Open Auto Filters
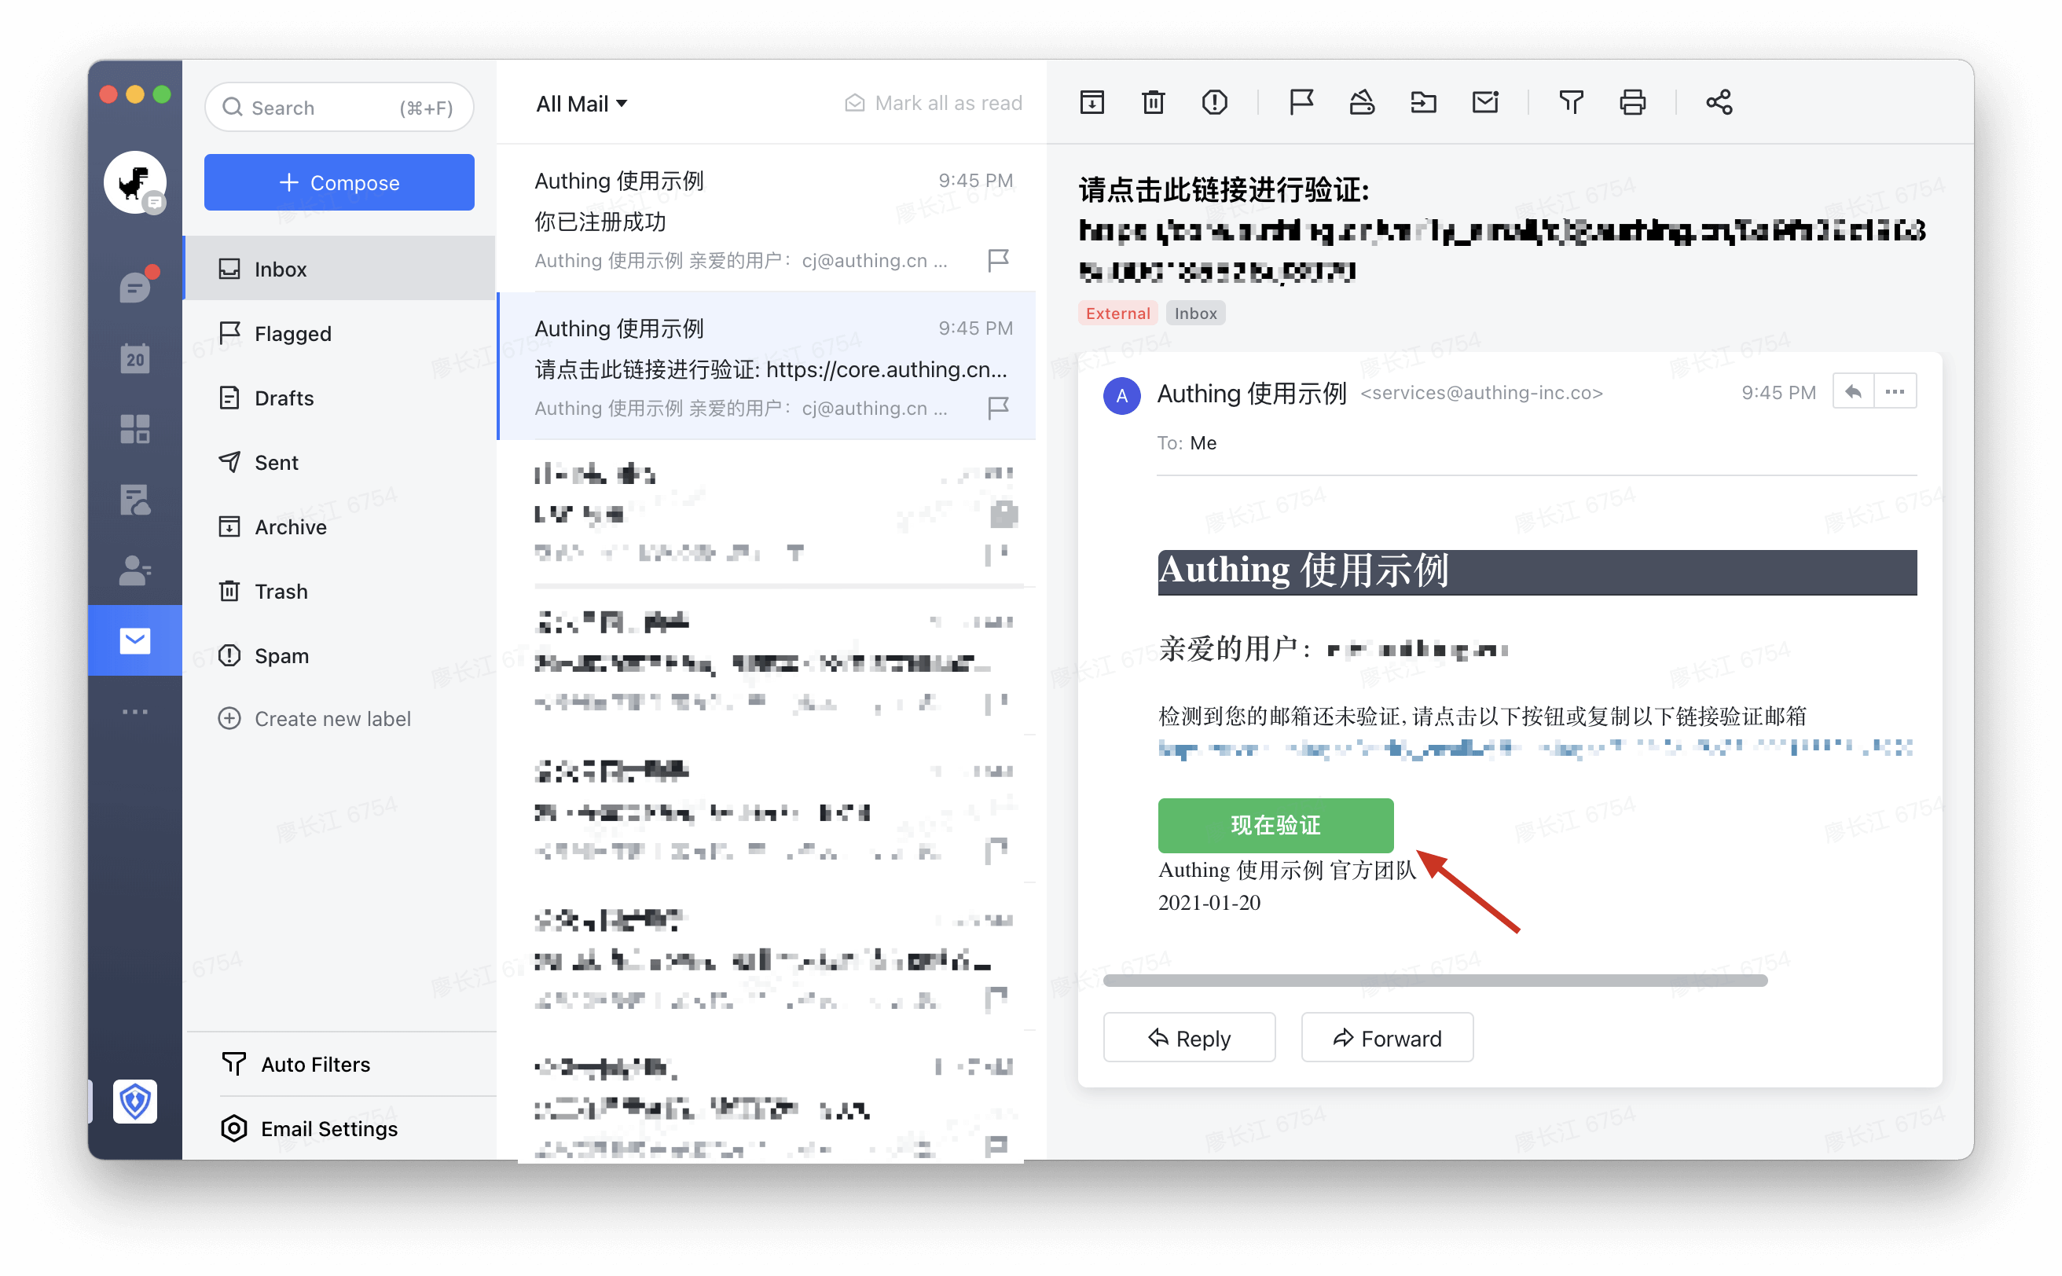Screen dimensions: 2062x1276 coord(295,1064)
